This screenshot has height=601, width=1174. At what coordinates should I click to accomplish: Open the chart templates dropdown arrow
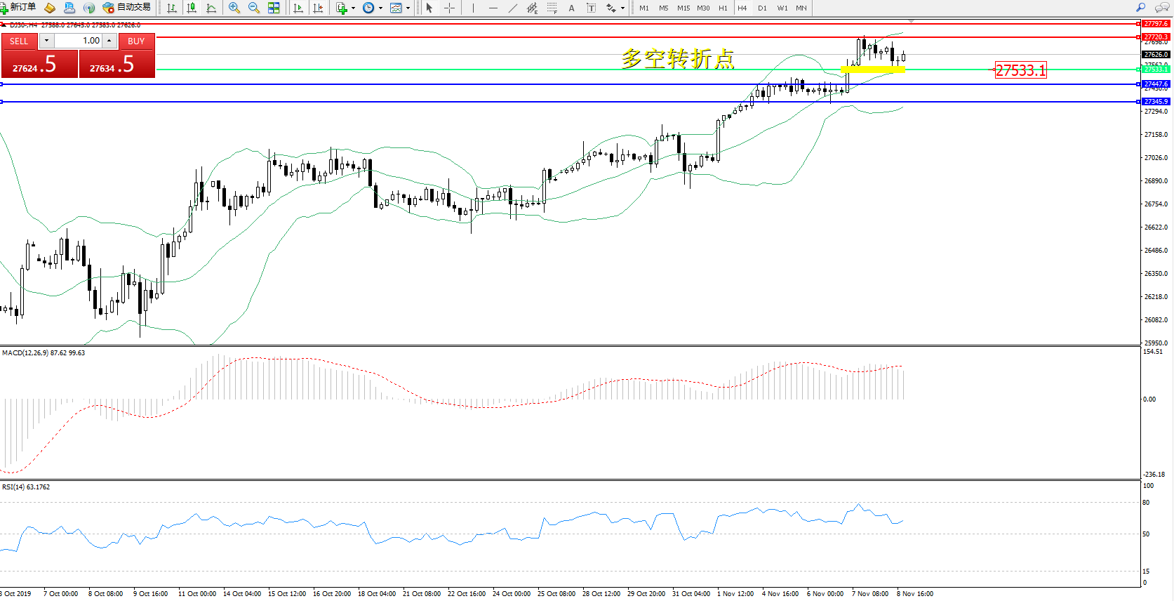pyautogui.click(x=408, y=8)
